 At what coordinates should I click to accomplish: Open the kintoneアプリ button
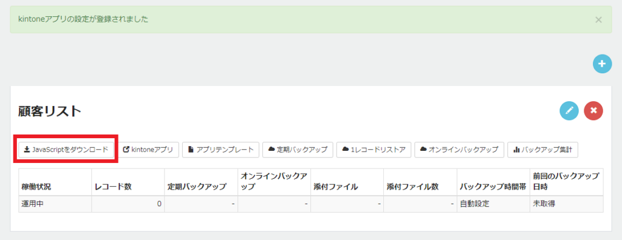(149, 150)
